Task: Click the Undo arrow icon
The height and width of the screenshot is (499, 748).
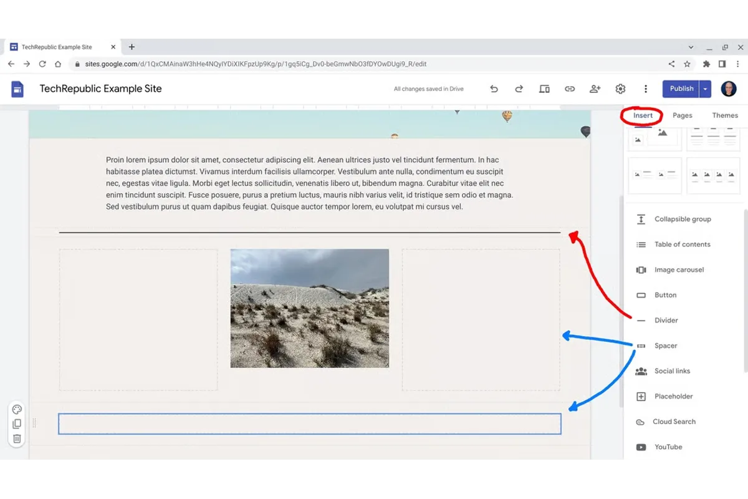Action: point(494,89)
